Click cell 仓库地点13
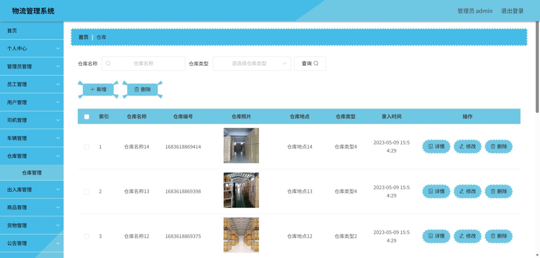Screen dimensions: 540x258 pyautogui.click(x=300, y=191)
